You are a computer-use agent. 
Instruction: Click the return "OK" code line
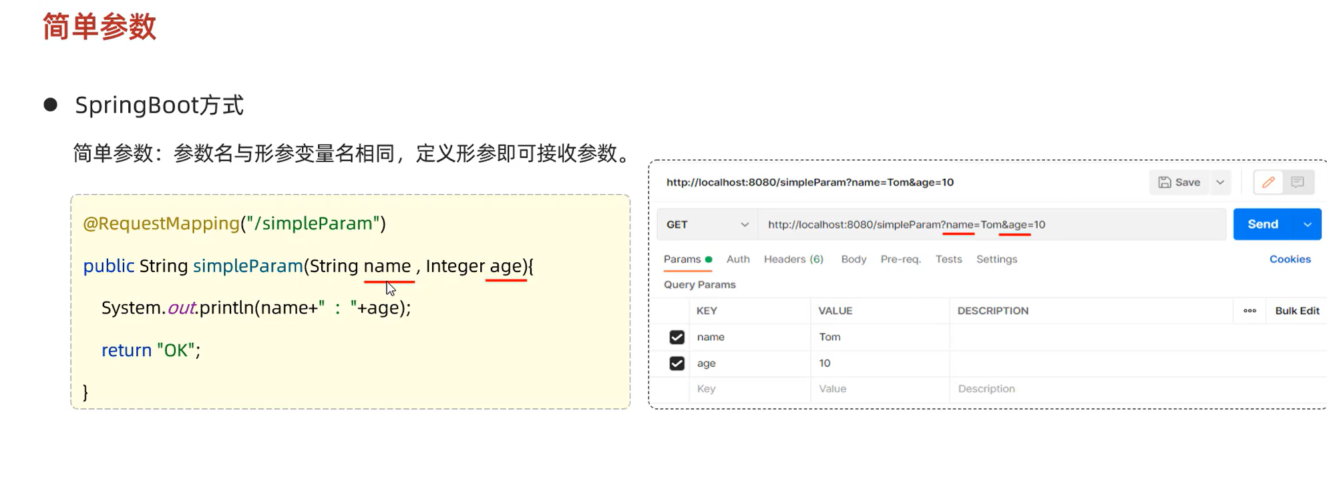click(150, 350)
